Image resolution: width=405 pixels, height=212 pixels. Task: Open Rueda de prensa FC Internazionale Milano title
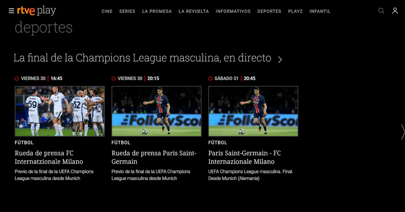coord(49,157)
